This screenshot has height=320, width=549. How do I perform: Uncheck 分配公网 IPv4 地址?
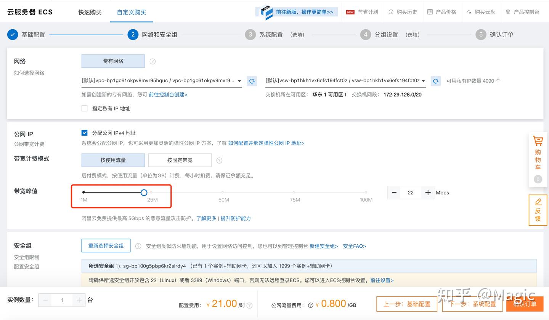pos(85,133)
